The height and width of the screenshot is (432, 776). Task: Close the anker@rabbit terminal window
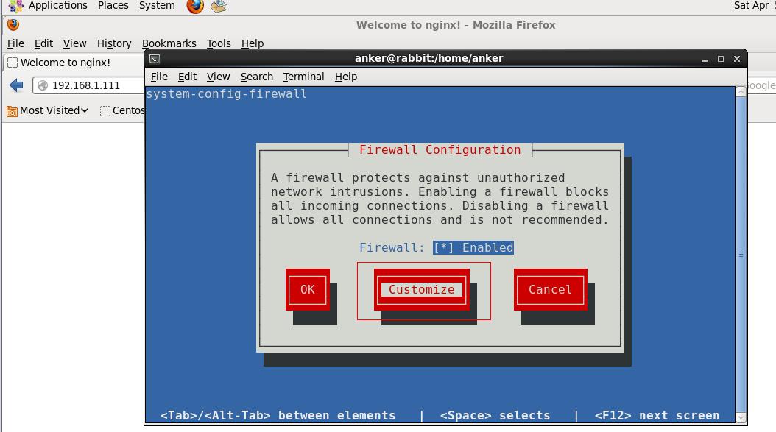737,59
